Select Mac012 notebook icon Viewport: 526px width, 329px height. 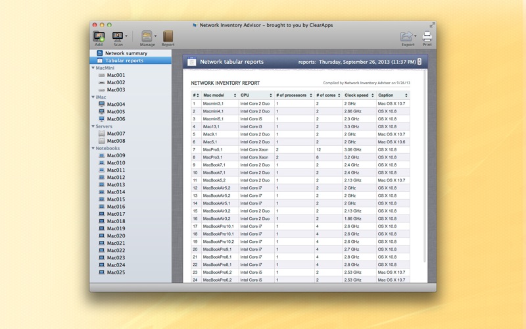(101, 177)
